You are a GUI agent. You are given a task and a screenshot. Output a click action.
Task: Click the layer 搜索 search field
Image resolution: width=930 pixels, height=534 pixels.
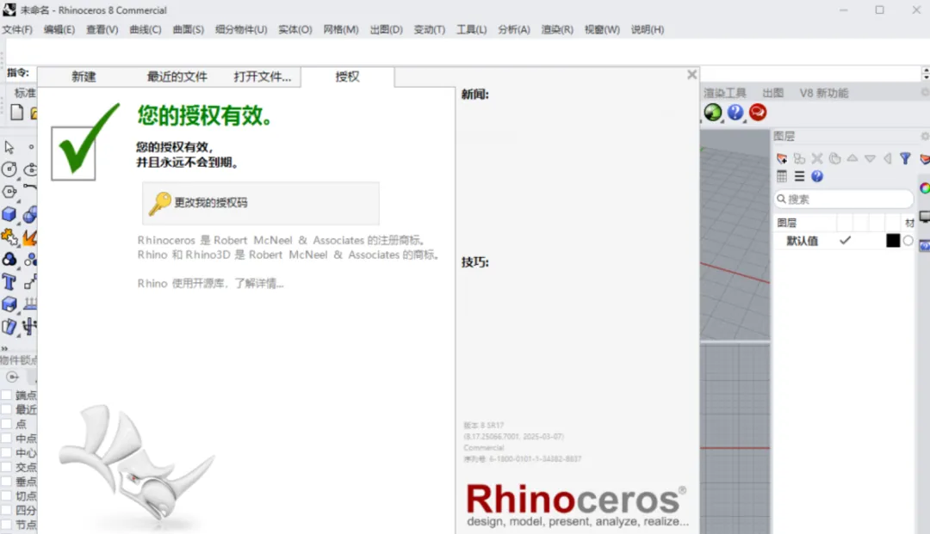point(843,199)
